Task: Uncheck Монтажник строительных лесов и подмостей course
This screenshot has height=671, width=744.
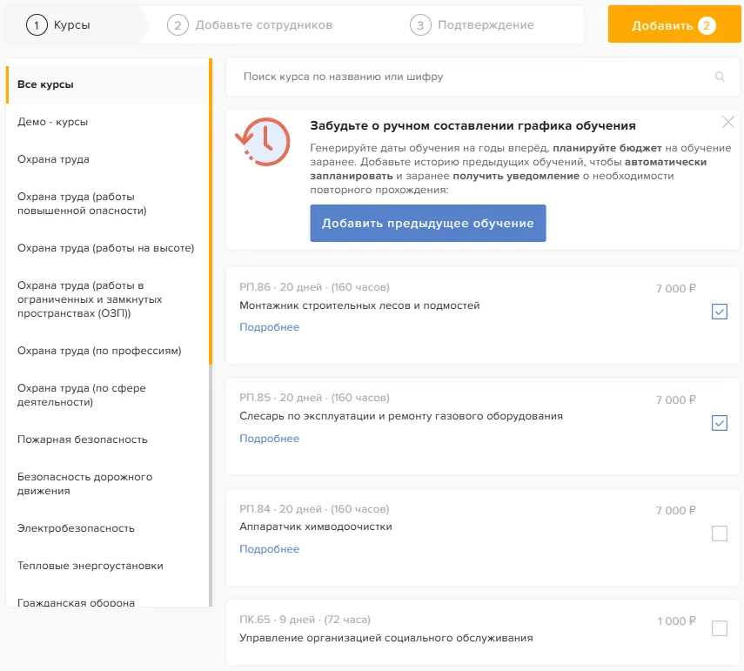Action: coord(720,312)
